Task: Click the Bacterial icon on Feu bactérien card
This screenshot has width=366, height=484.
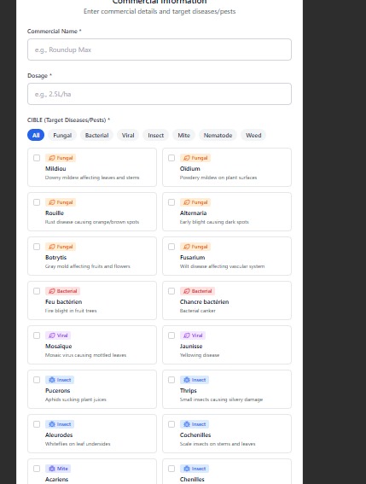Action: [x=52, y=291]
